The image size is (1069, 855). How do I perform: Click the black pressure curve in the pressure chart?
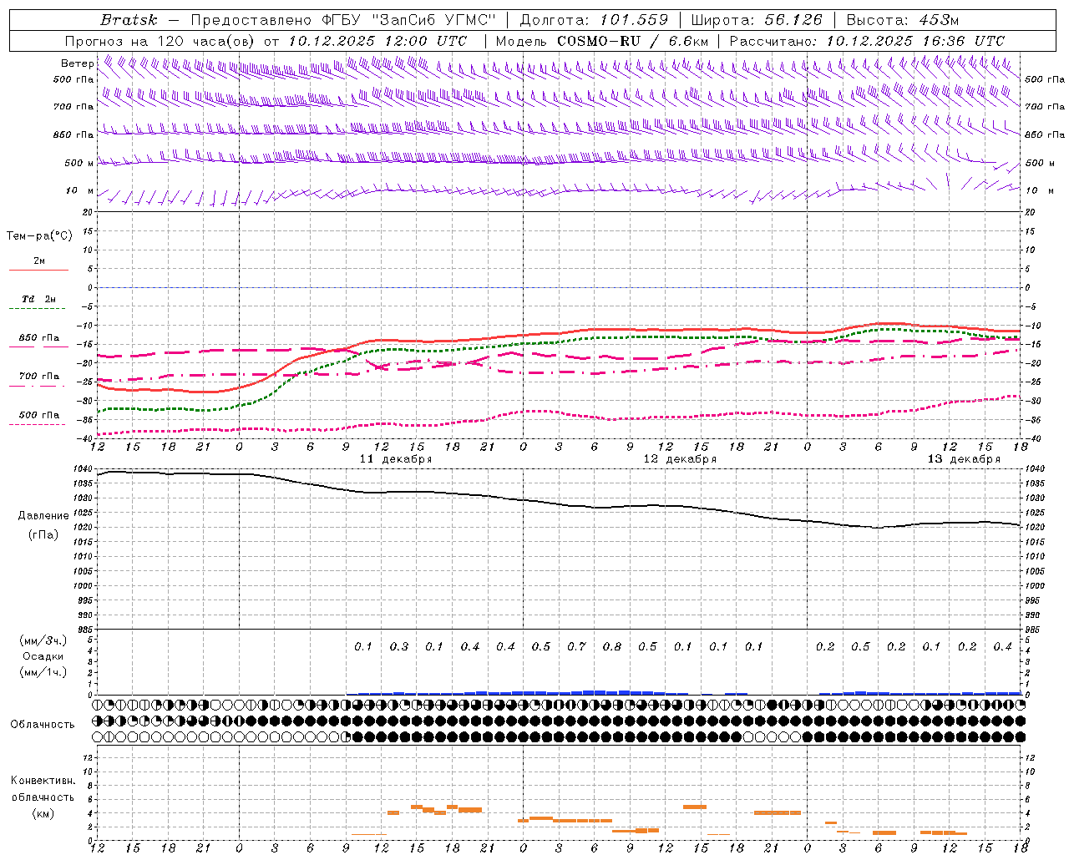tap(560, 503)
